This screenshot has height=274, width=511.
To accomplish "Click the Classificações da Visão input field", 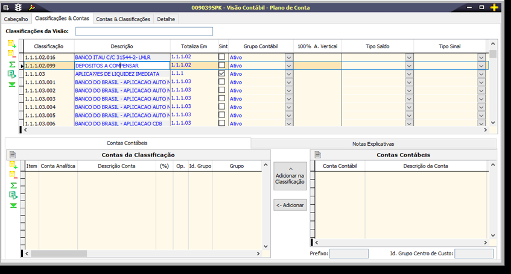I will (x=144, y=31).
